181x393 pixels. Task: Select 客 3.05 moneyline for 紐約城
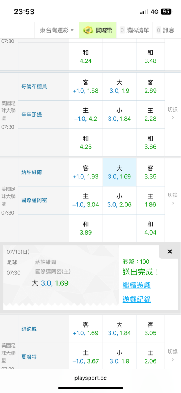coord(150,329)
